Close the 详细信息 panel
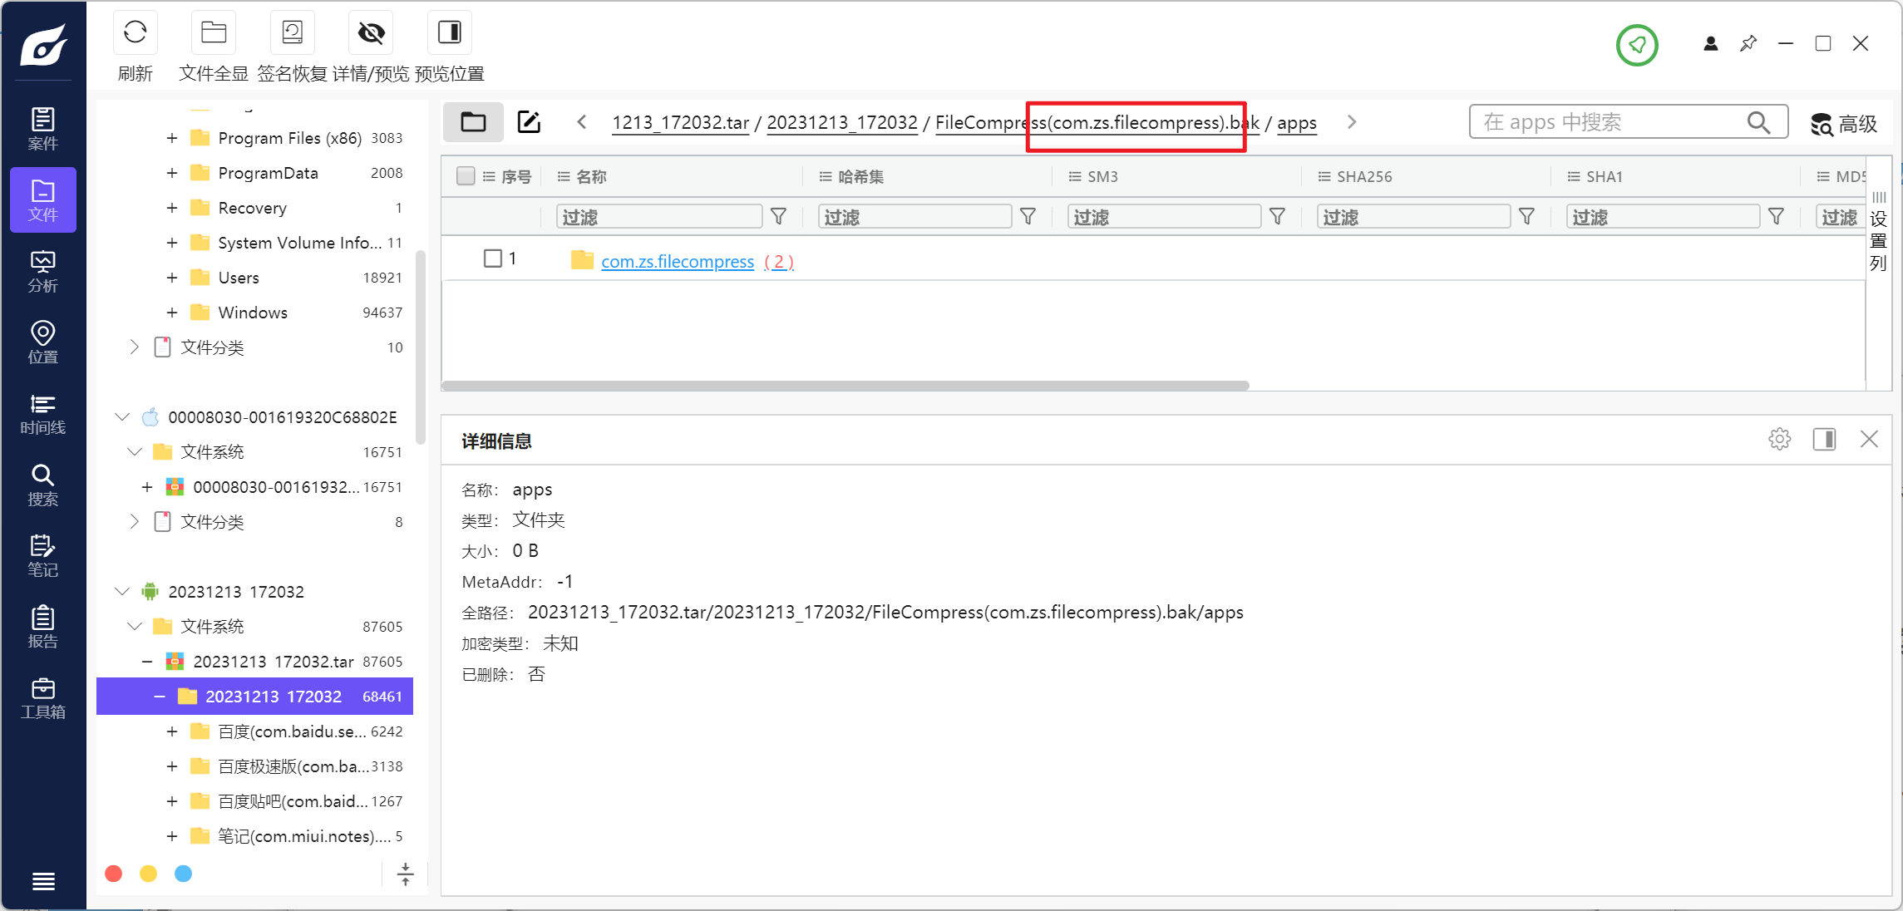Screen dimensions: 1903x911 1869,439
